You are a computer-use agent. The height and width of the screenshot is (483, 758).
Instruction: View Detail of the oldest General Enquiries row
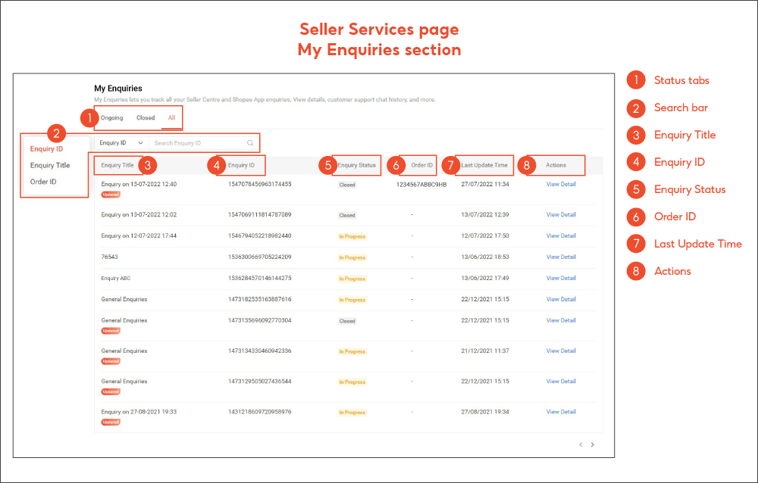point(560,382)
